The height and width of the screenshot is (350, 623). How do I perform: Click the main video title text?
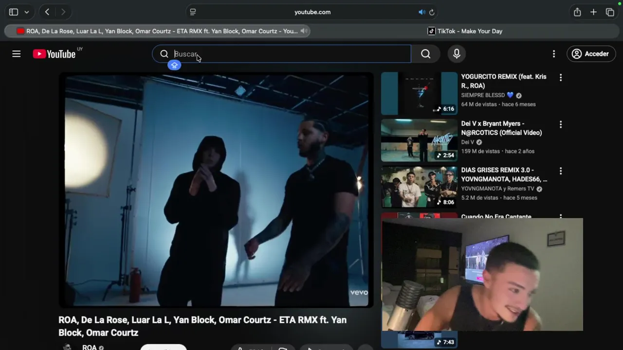coord(202,326)
